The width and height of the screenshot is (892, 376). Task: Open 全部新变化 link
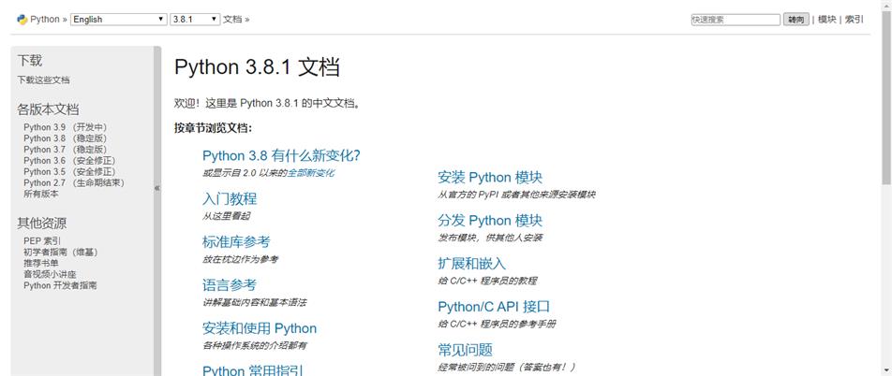tap(310, 173)
